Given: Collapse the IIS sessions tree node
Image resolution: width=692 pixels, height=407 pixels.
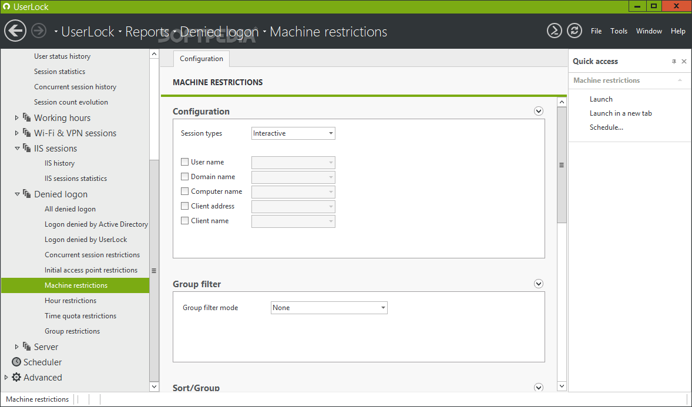Looking at the screenshot, I should pyautogui.click(x=17, y=149).
